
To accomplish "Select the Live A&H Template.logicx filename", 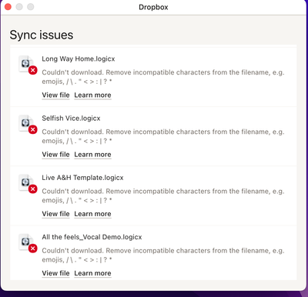I will pyautogui.click(x=82, y=178).
